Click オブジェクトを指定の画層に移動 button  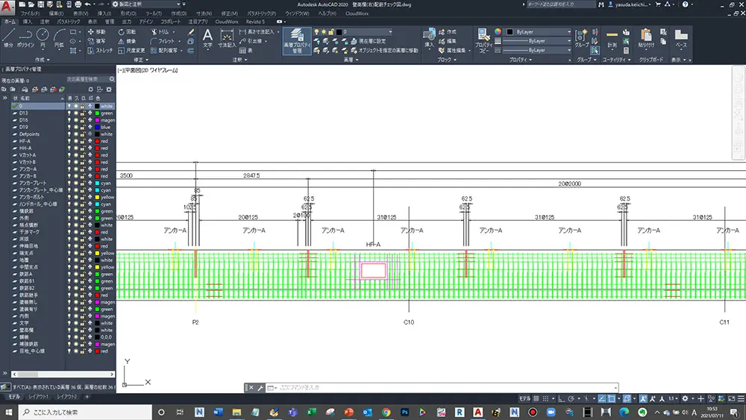coord(384,51)
